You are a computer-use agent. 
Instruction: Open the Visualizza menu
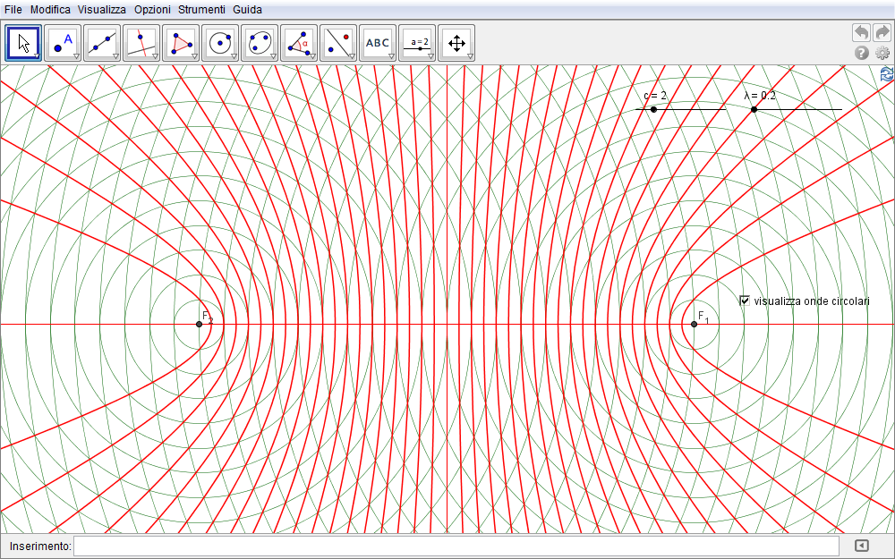pyautogui.click(x=101, y=9)
